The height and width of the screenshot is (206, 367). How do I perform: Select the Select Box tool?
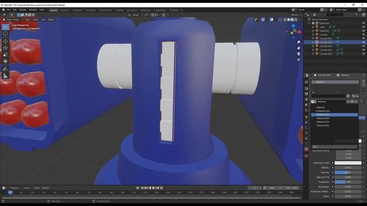point(5,27)
